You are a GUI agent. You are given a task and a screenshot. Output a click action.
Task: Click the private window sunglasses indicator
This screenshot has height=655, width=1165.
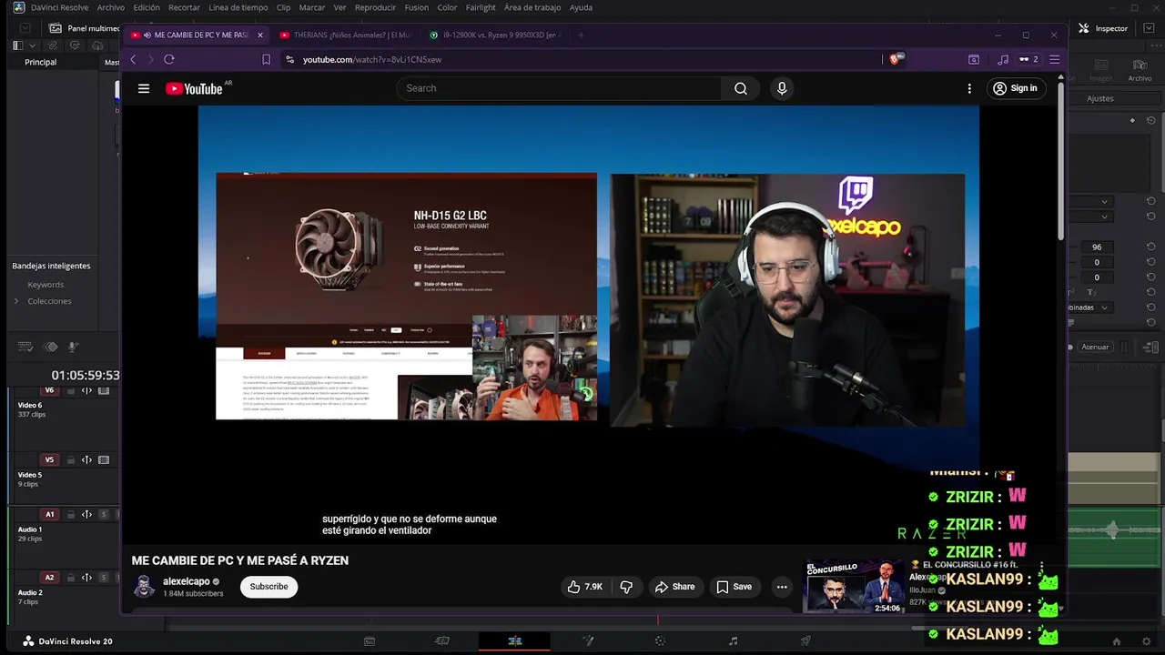coord(1028,59)
